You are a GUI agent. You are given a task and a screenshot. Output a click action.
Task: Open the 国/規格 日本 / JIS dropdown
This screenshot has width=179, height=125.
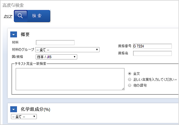56,57
